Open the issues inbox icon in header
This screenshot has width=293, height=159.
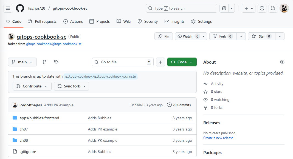262,8
